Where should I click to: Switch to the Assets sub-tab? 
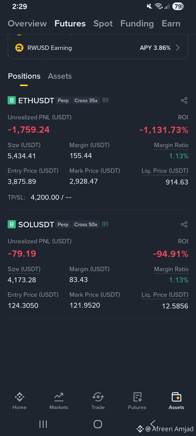coord(60,76)
